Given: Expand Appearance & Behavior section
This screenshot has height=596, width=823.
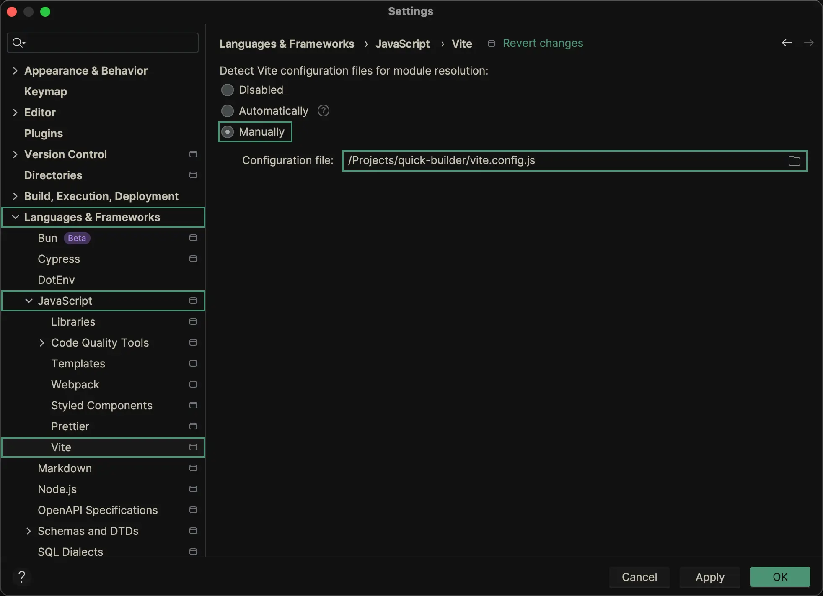Looking at the screenshot, I should 15,70.
